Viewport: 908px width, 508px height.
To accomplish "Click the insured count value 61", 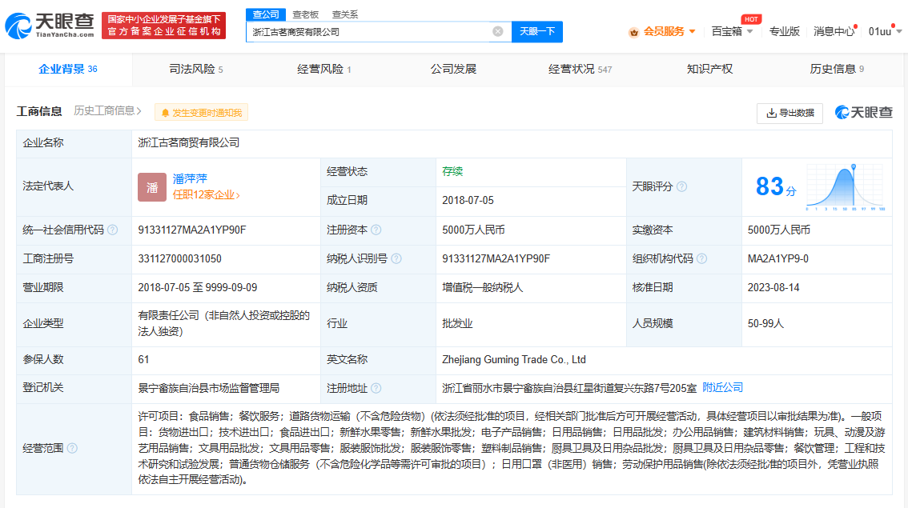I will click(143, 359).
